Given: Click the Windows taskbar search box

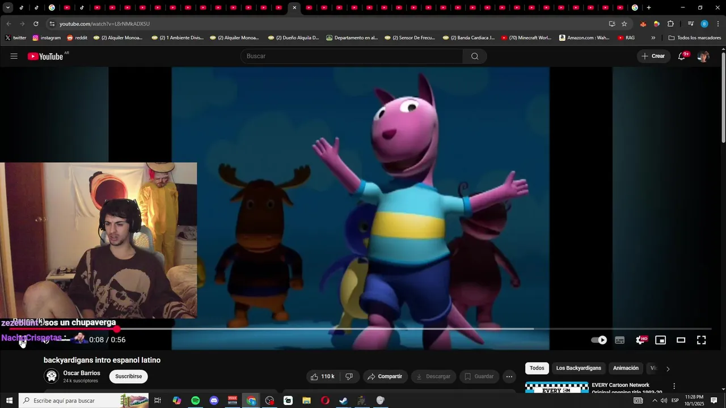Looking at the screenshot, I should [83, 401].
